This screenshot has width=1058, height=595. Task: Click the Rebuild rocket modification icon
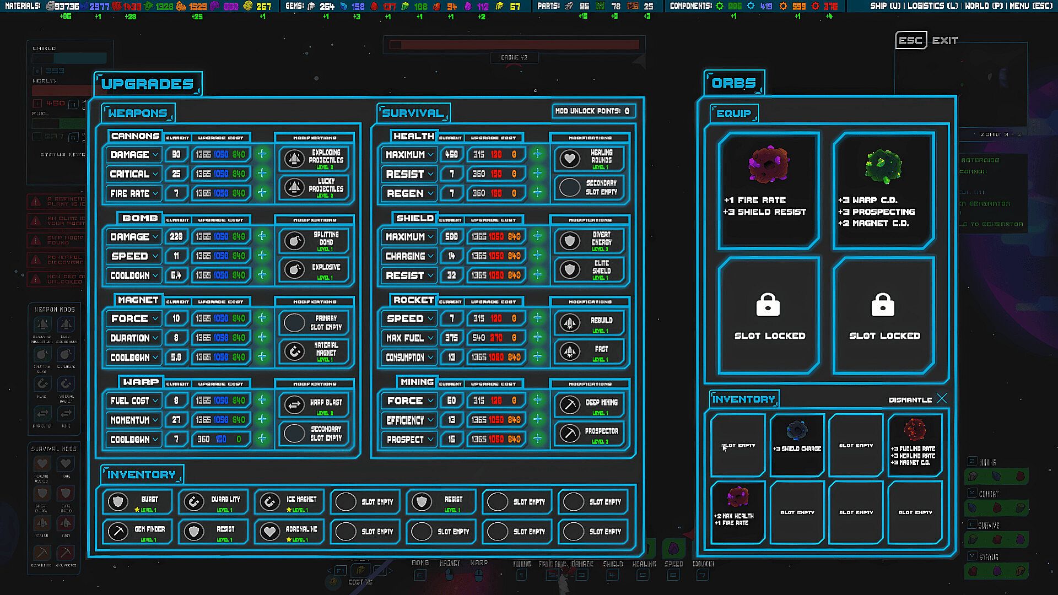570,323
